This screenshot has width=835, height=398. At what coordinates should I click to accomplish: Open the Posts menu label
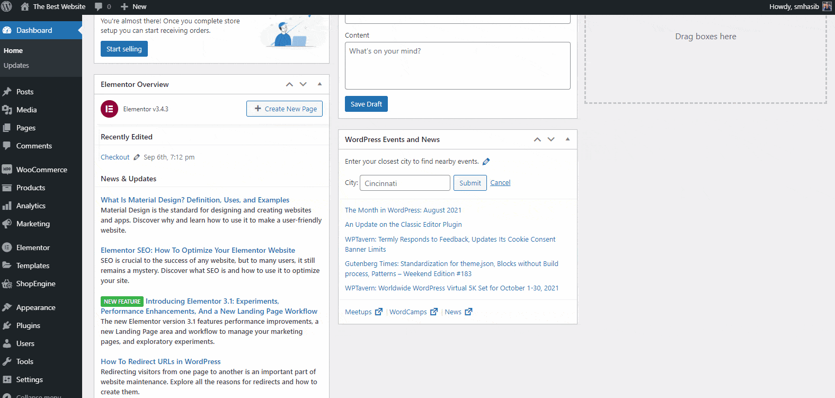25,92
